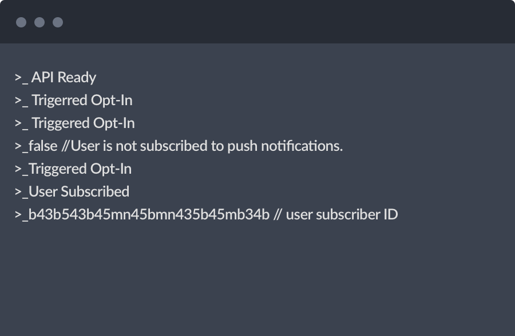Click the false return value

[x=43, y=146]
